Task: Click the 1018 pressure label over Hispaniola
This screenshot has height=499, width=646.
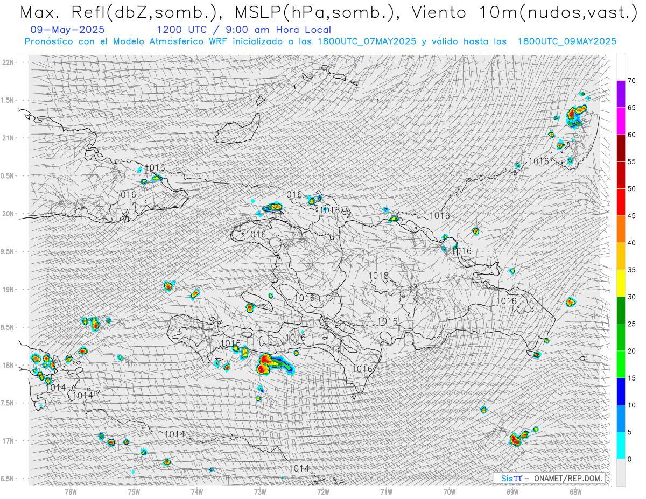Action: pyautogui.click(x=378, y=276)
